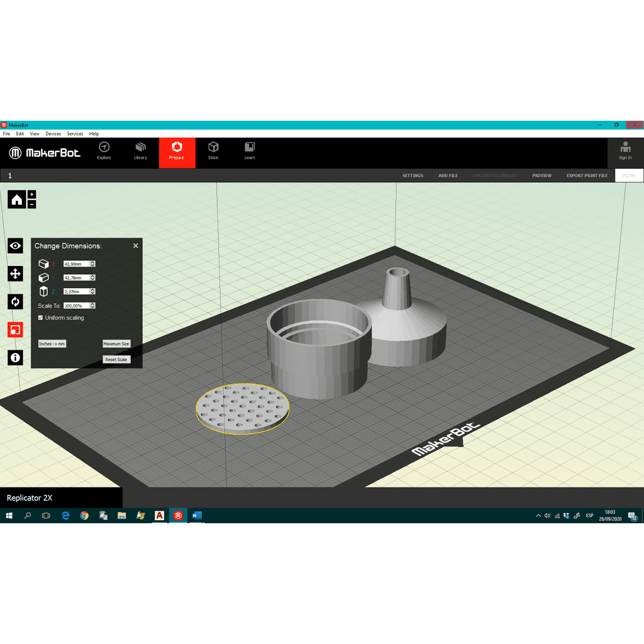Open the Edit menu
This screenshot has height=644, width=644.
pos(19,134)
